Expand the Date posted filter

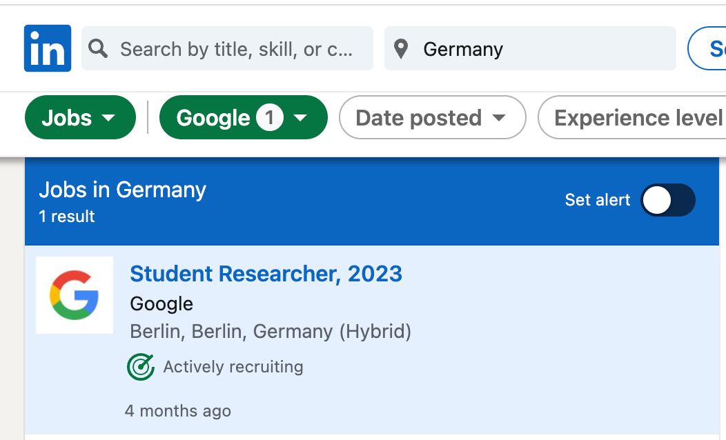click(433, 117)
